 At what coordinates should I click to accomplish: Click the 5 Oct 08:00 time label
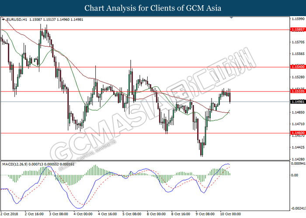click(x=132, y=214)
